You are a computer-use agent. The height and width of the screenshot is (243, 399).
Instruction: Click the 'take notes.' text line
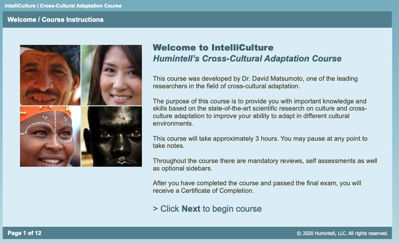point(168,146)
